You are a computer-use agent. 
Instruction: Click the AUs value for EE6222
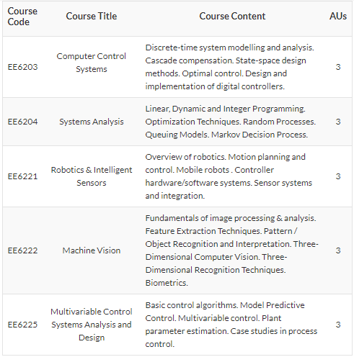tap(338, 250)
